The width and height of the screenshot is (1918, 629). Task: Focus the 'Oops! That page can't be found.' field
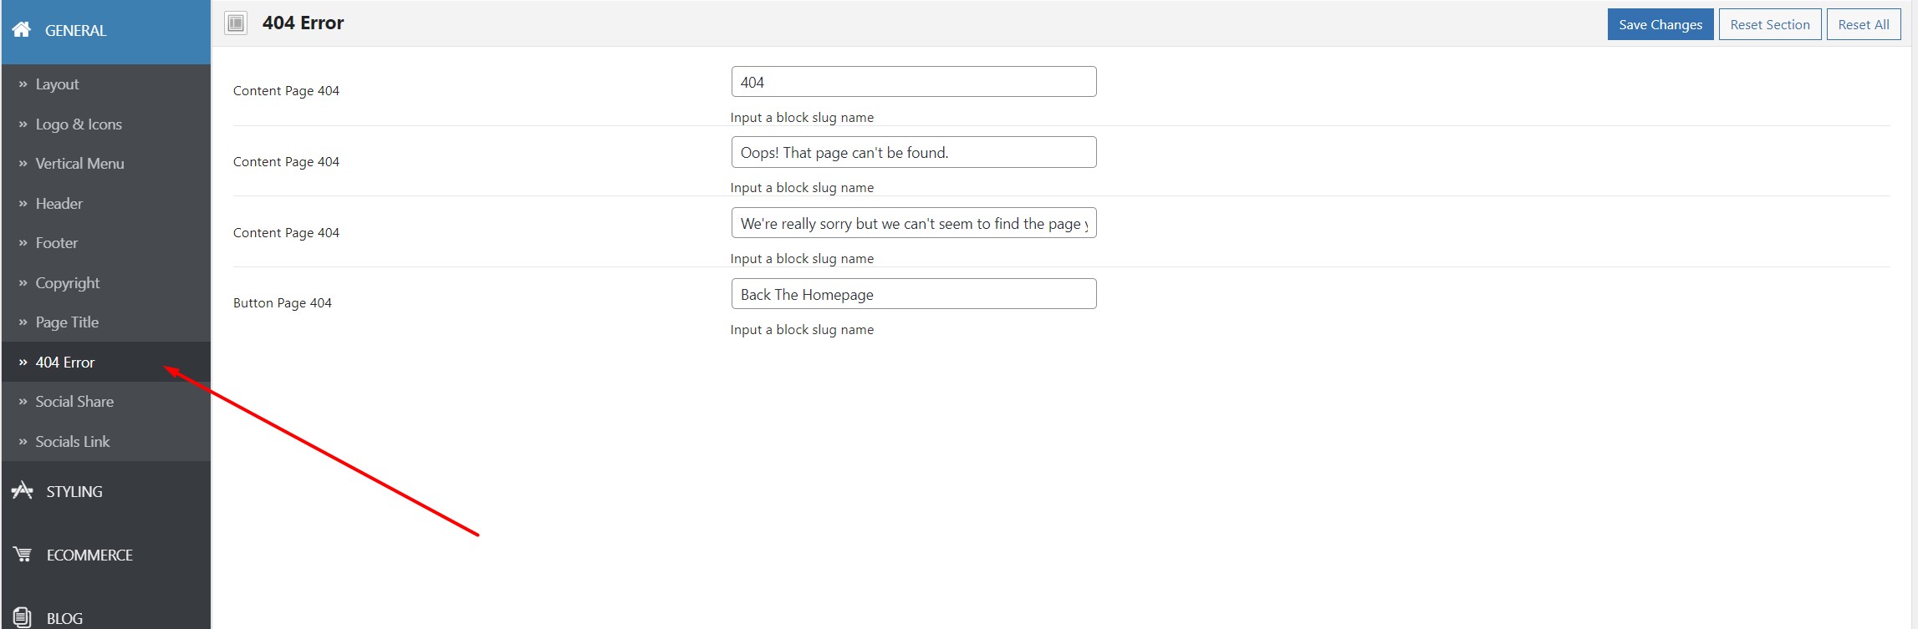pyautogui.click(x=913, y=152)
